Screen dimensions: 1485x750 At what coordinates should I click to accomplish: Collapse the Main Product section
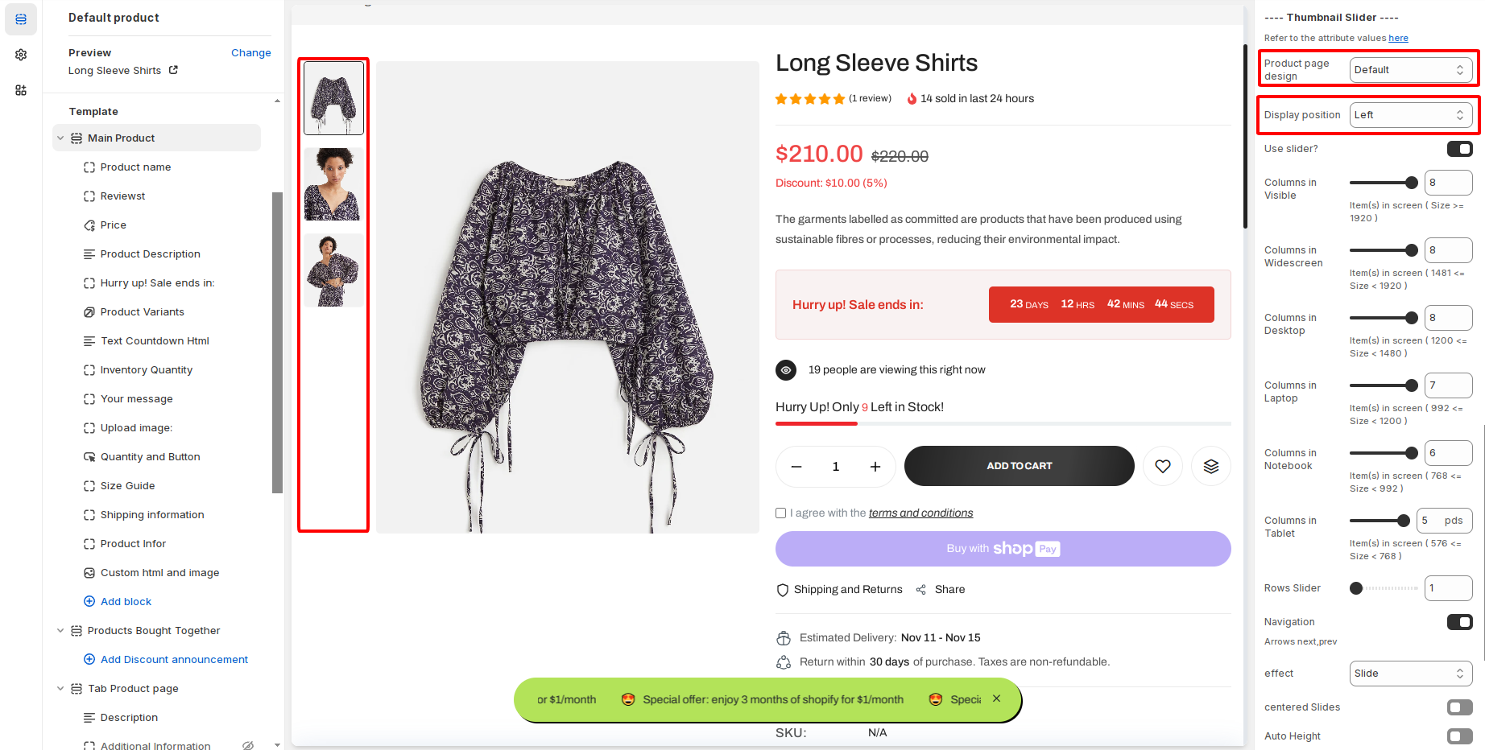point(60,138)
